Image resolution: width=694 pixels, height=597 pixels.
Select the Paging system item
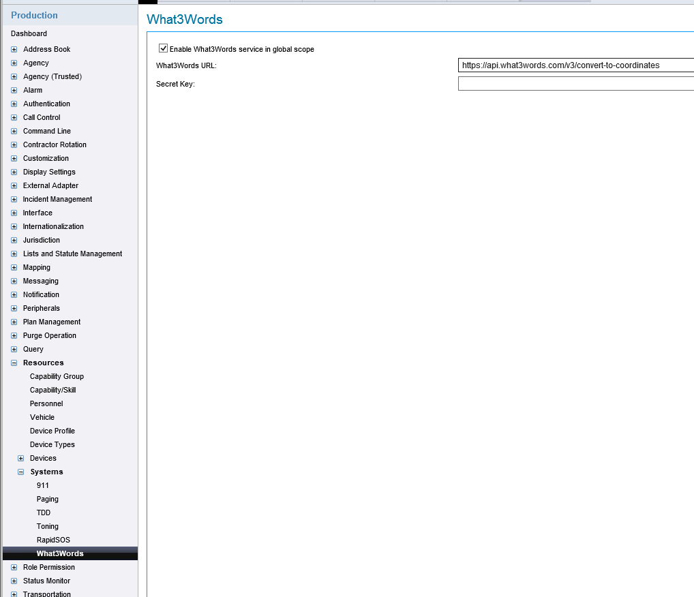pyautogui.click(x=47, y=499)
